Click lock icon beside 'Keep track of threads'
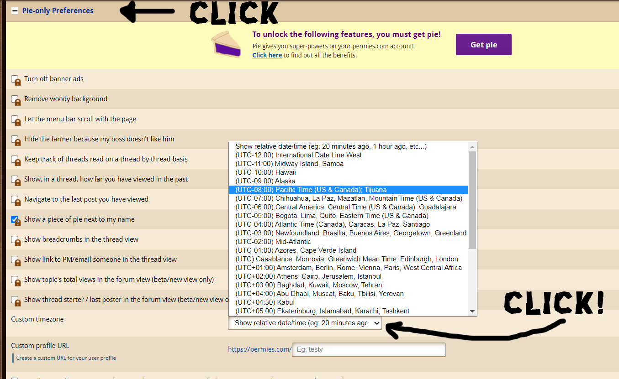 17,162
